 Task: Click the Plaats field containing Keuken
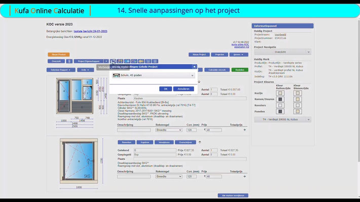click(190, 98)
